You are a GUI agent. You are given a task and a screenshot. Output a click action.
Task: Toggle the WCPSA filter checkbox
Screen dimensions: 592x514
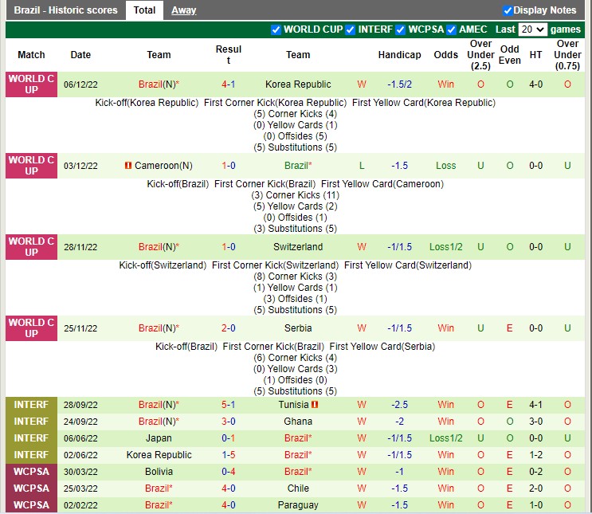pos(401,29)
